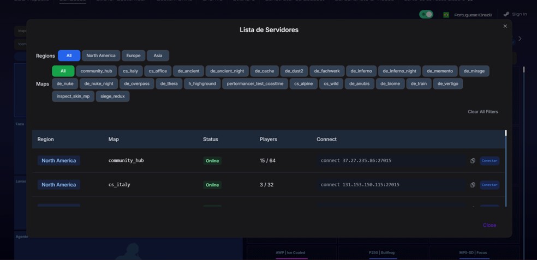Click the Online status of community_hub server

[x=212, y=161]
